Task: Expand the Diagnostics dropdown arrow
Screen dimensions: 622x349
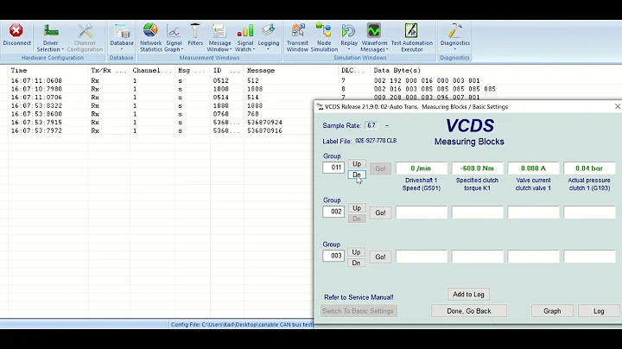Action: point(454,49)
